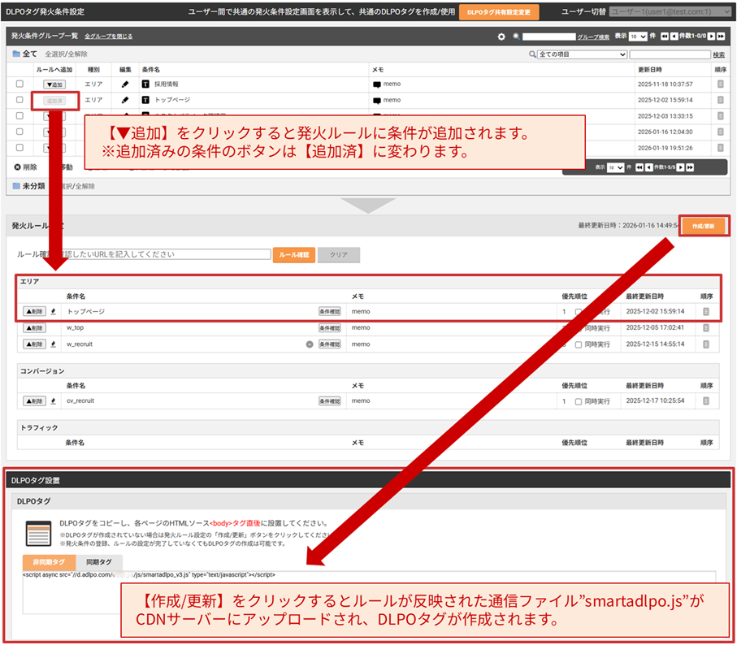Image resolution: width=737 pixels, height=645 pixels.
Task: Click ▼追加 for the 採用情報 condition
Action: (54, 84)
